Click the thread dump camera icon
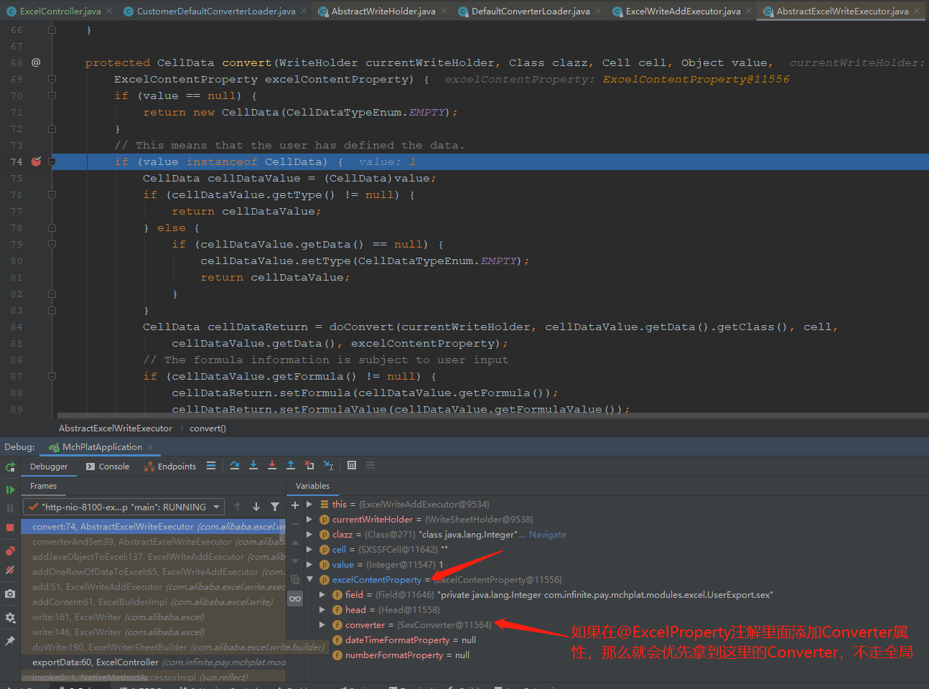Viewport: 929px width, 689px height. pyautogui.click(x=10, y=594)
